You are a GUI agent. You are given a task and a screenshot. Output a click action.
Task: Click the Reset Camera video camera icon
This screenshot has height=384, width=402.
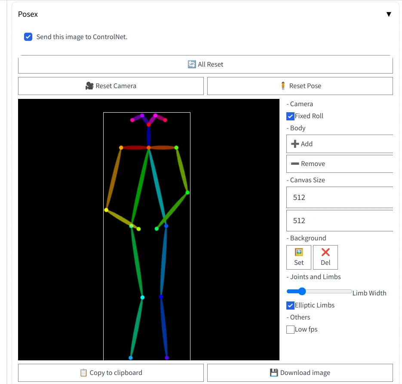coord(89,86)
